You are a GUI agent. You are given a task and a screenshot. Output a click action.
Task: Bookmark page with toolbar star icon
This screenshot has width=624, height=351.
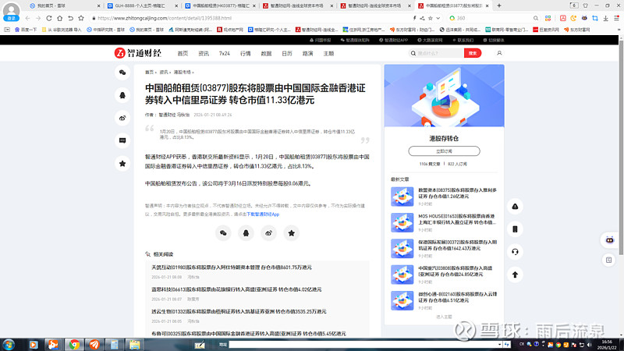click(x=81, y=18)
